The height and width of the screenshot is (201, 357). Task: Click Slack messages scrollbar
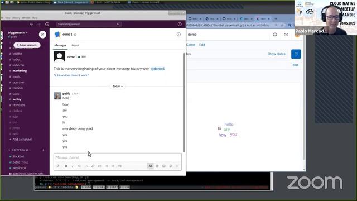tap(184, 102)
